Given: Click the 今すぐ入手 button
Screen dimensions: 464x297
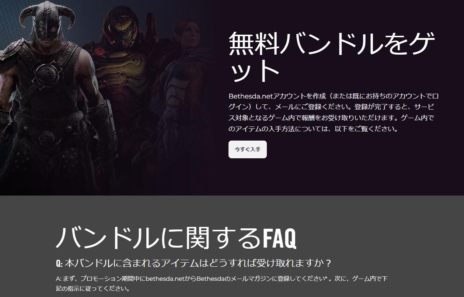Looking at the screenshot, I should [x=247, y=149].
